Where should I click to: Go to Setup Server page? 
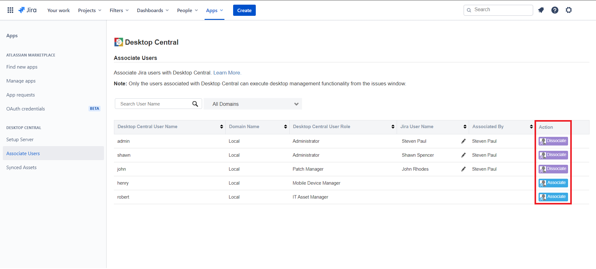point(20,140)
